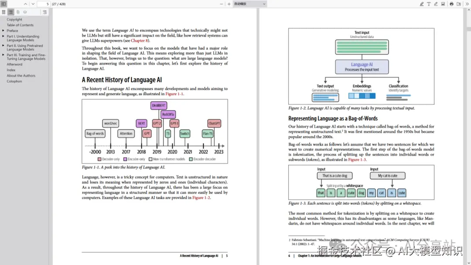Zoom in with the plus button
This screenshot has width=471, height=265.
coord(229,4)
